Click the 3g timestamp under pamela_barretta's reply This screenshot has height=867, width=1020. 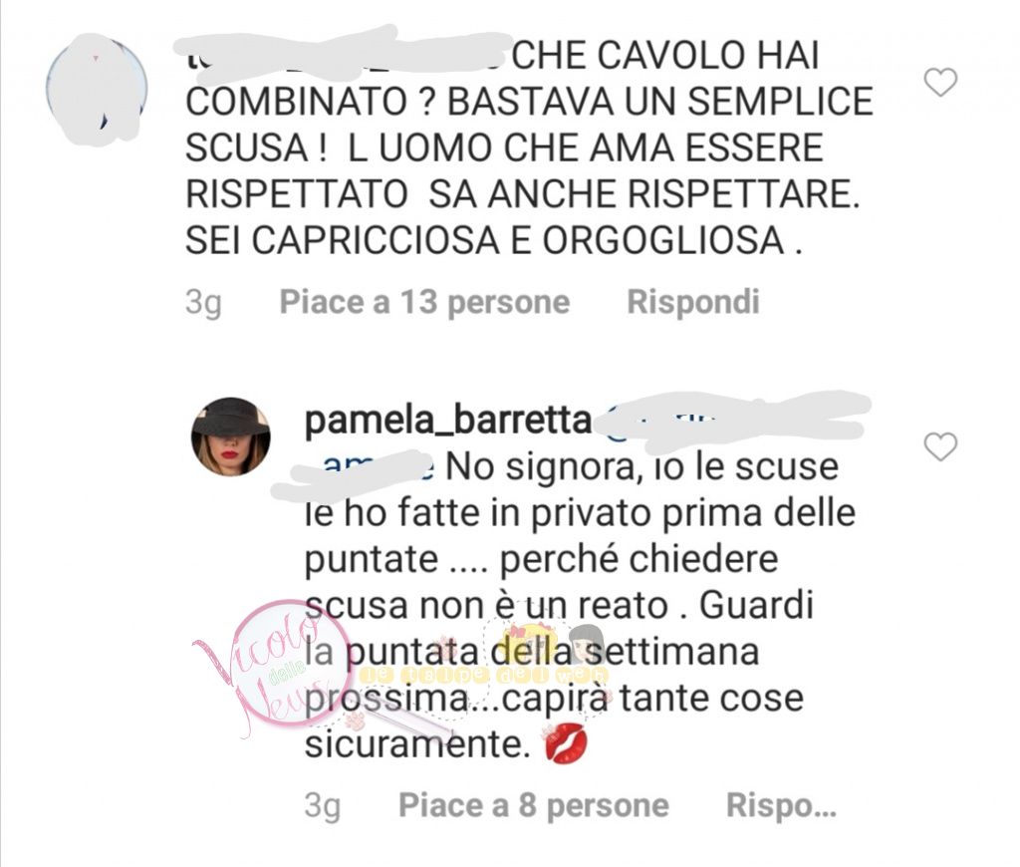click(323, 807)
